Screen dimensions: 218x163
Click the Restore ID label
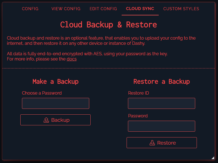(x=139, y=93)
